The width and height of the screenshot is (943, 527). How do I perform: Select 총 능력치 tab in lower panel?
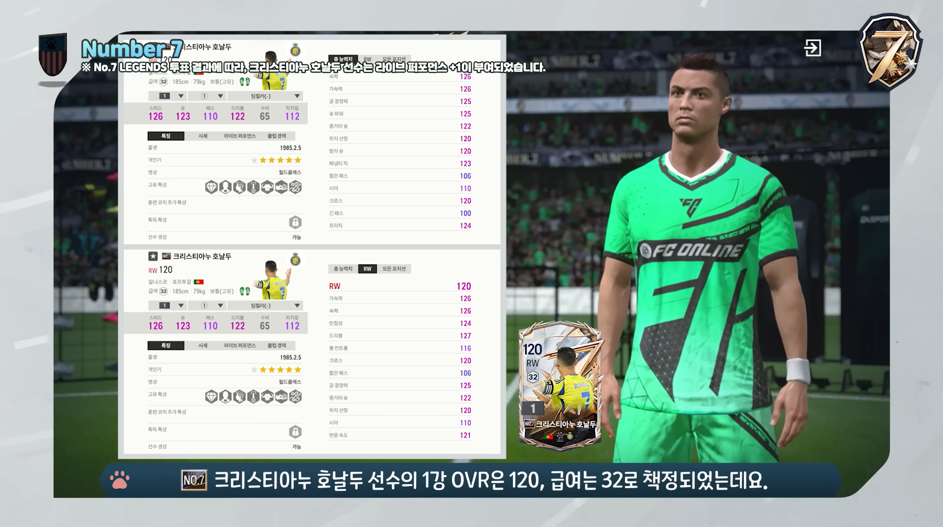point(343,269)
